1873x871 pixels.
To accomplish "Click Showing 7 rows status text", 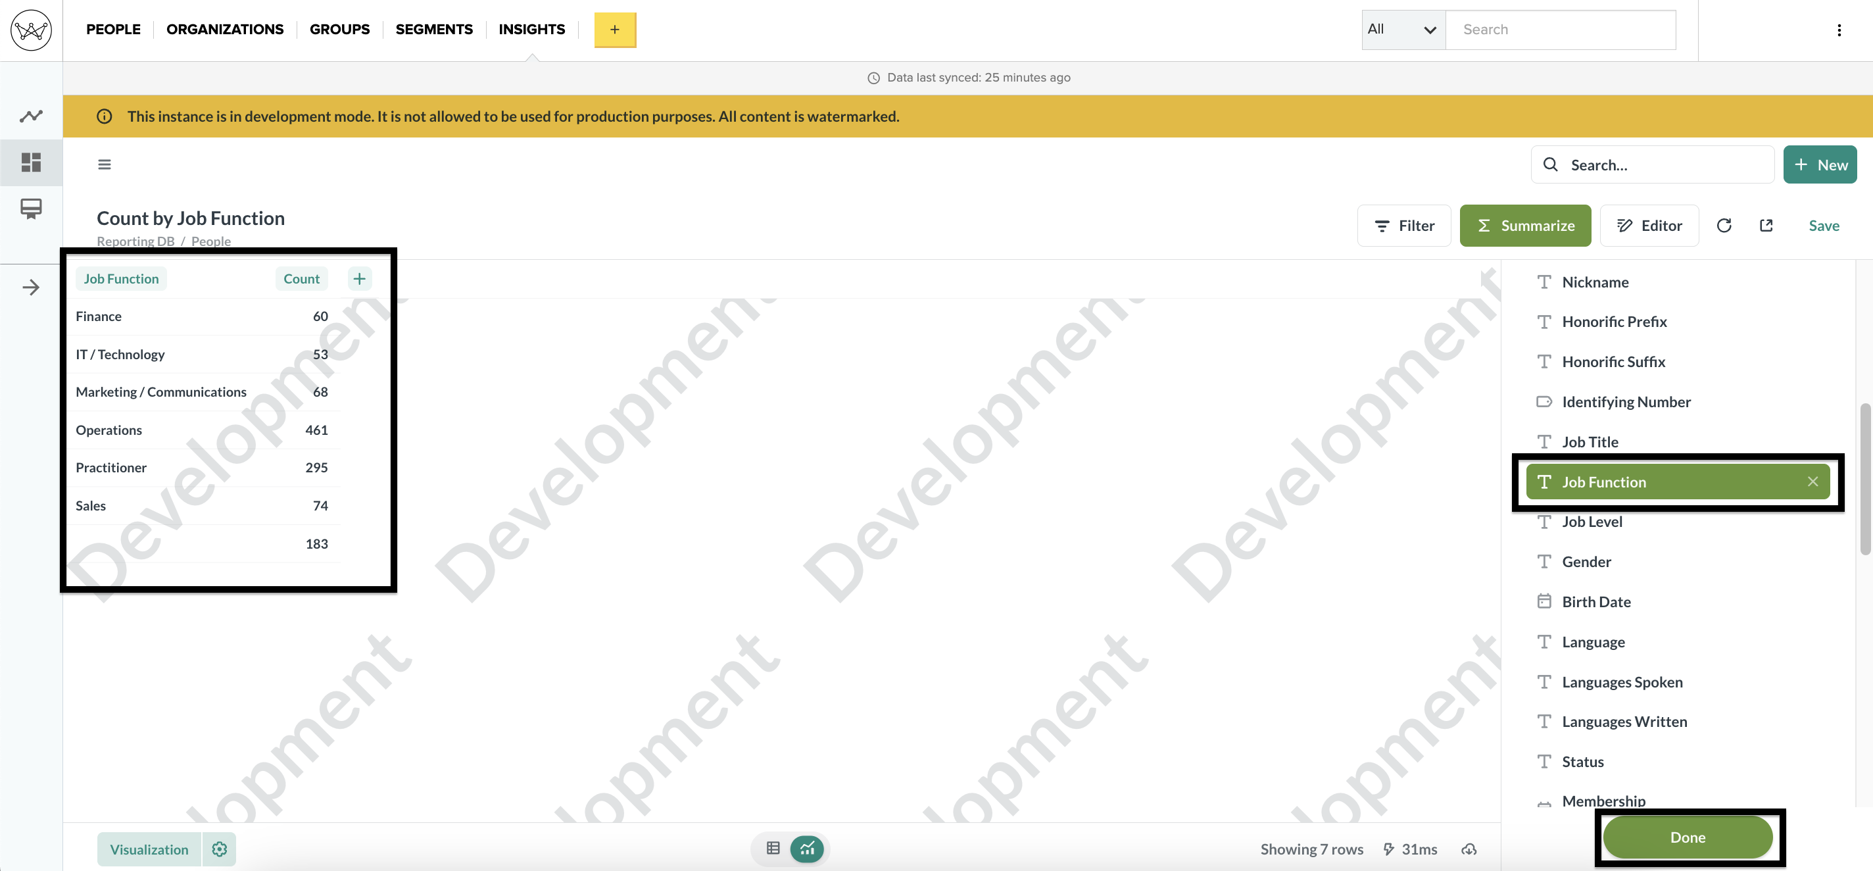I will [1311, 849].
